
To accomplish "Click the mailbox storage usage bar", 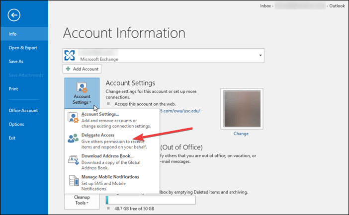I will (x=151, y=200).
